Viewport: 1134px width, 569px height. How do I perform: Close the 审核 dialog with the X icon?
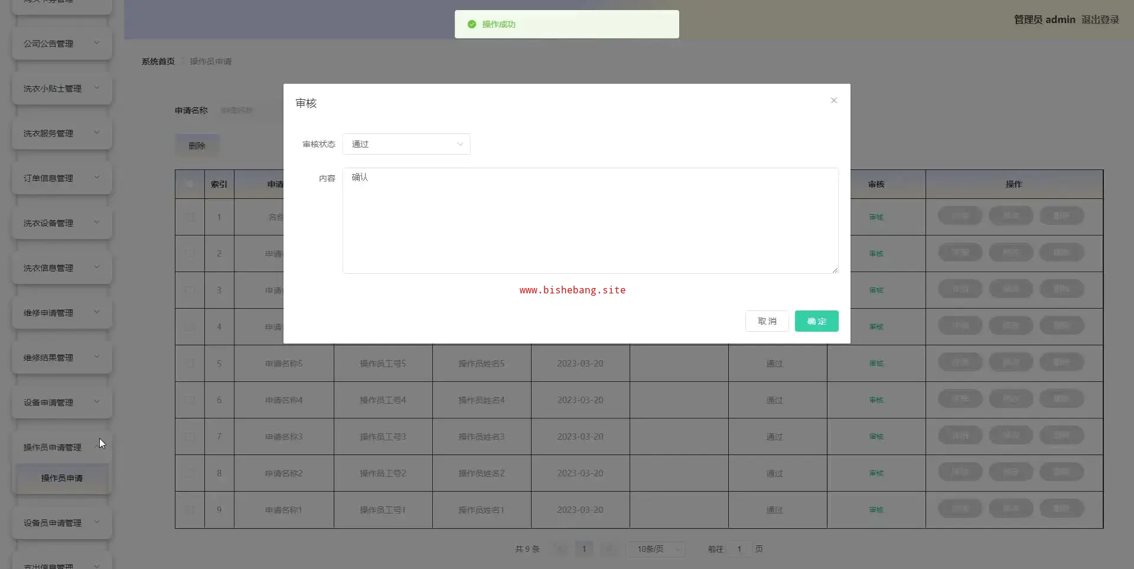pos(833,100)
